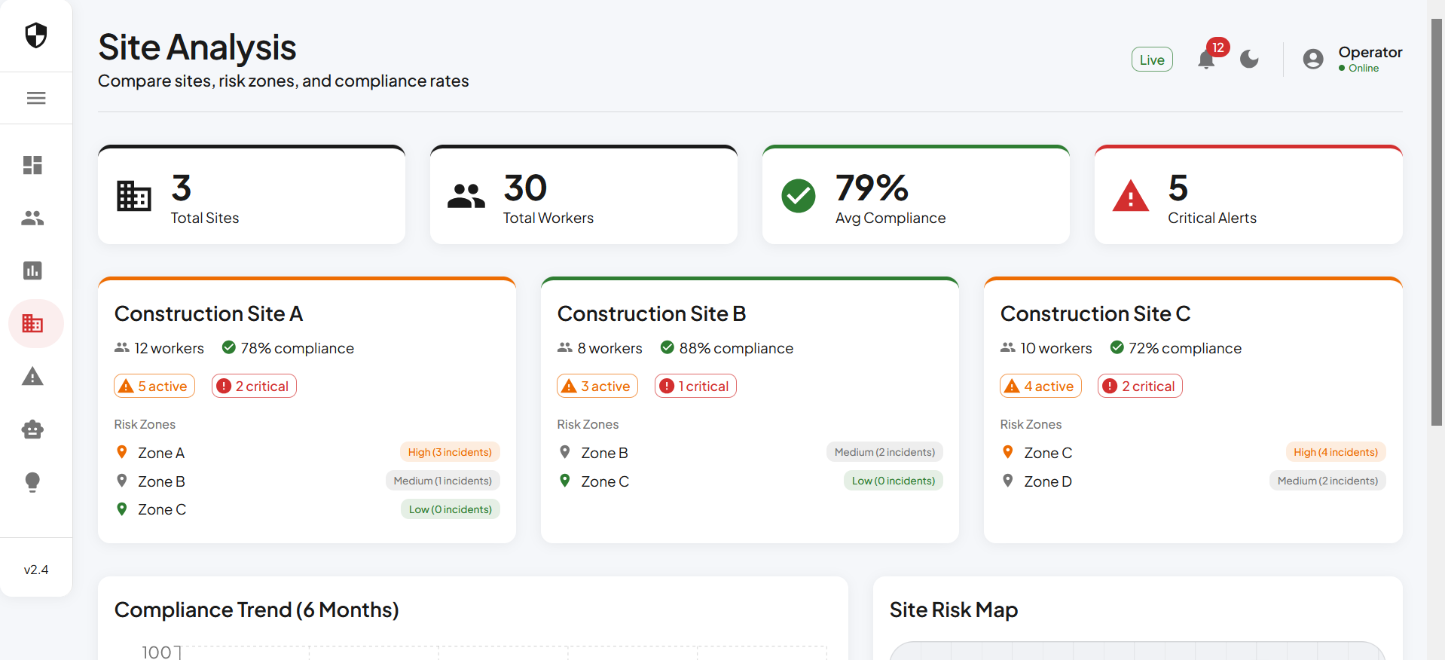Click the Avg Compliance green checkmark icon
This screenshot has width=1445, height=660.
(799, 196)
